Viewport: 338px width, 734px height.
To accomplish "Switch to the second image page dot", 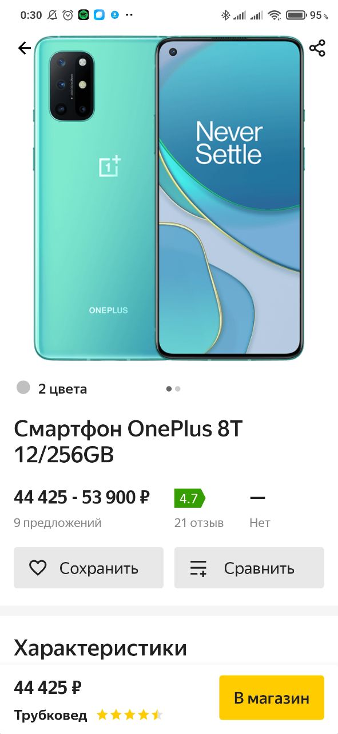I will click(178, 389).
